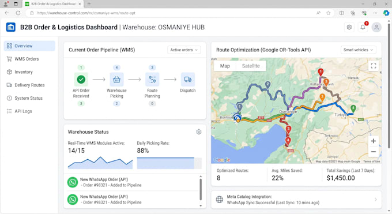This screenshot has height=214, width=392.
Task: Click the Dispatch truck icon
Action: [x=188, y=80]
